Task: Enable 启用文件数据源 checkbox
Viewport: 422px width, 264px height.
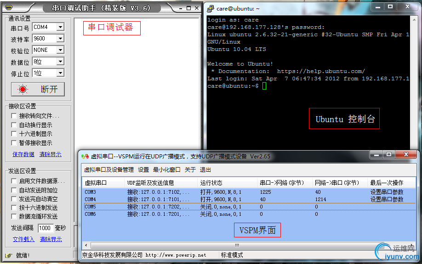Action: coord(14,181)
